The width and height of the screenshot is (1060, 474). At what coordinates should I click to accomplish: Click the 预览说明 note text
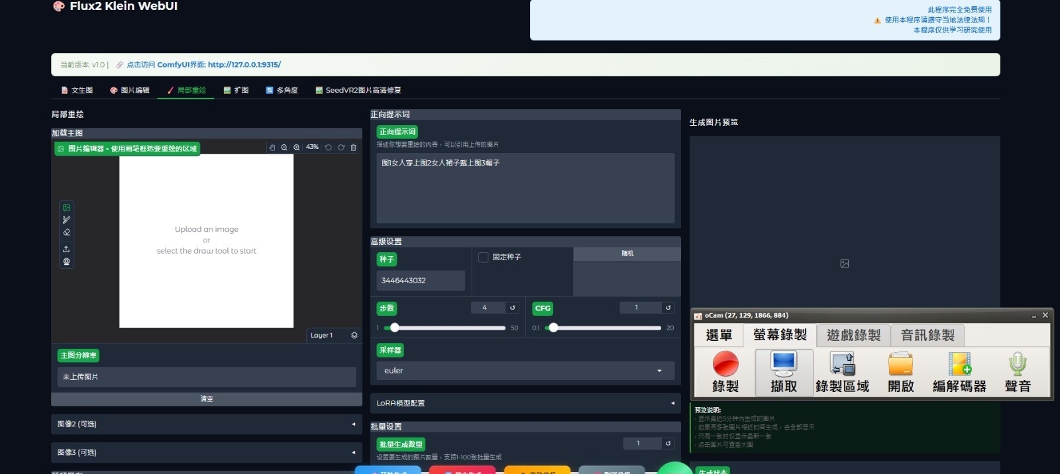[x=708, y=410]
